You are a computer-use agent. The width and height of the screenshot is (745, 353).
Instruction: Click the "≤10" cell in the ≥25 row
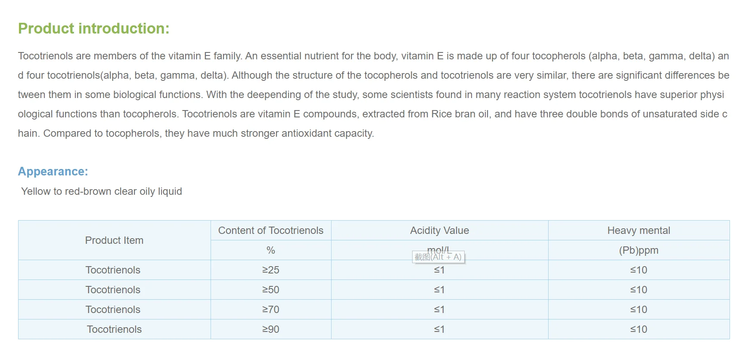coord(639,270)
